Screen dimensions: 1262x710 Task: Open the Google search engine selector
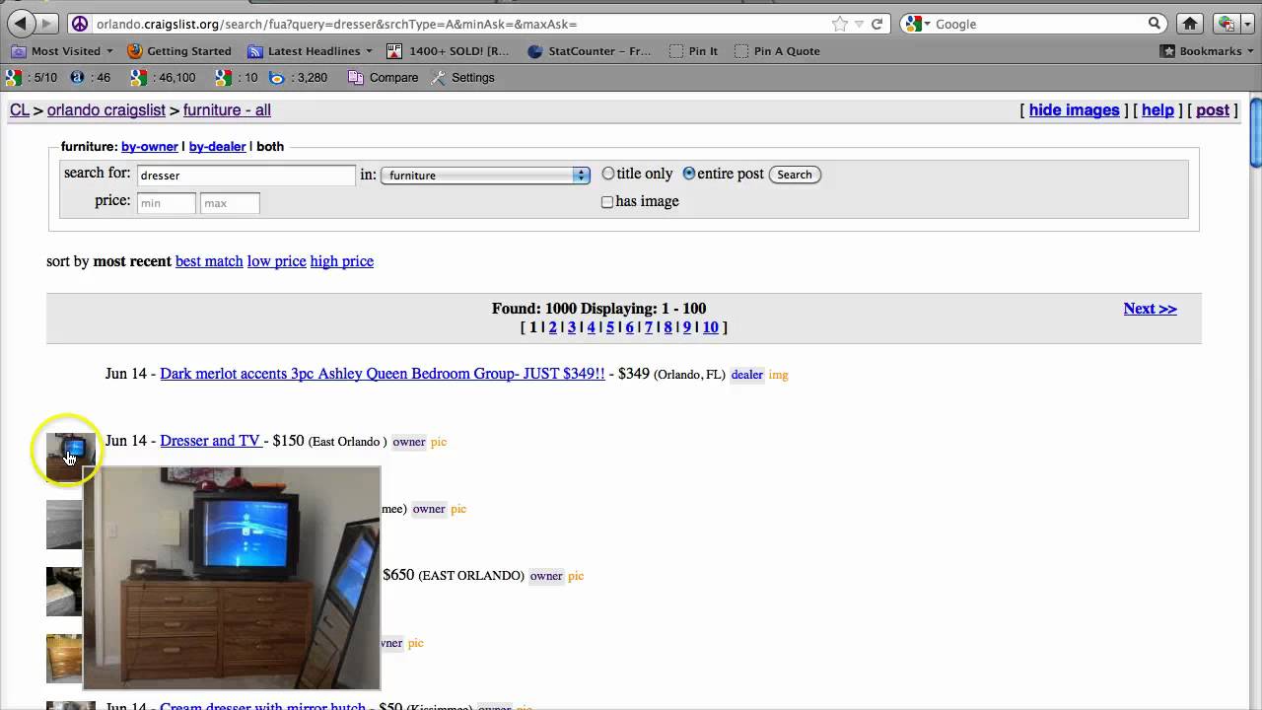pyautogui.click(x=919, y=24)
